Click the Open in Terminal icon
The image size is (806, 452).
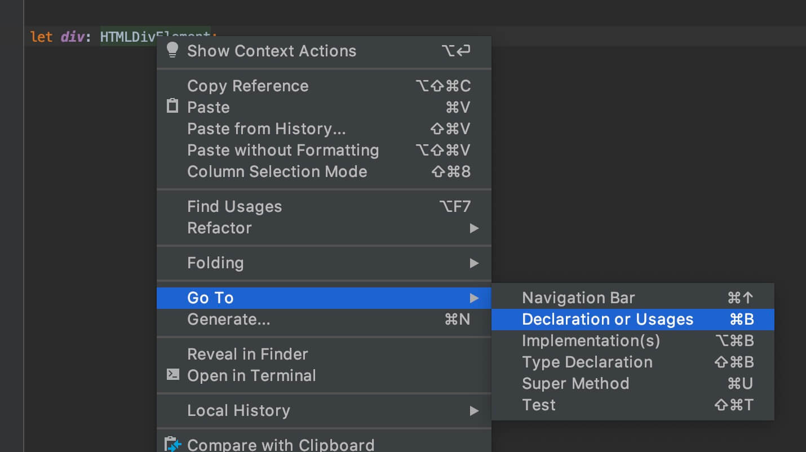(173, 374)
